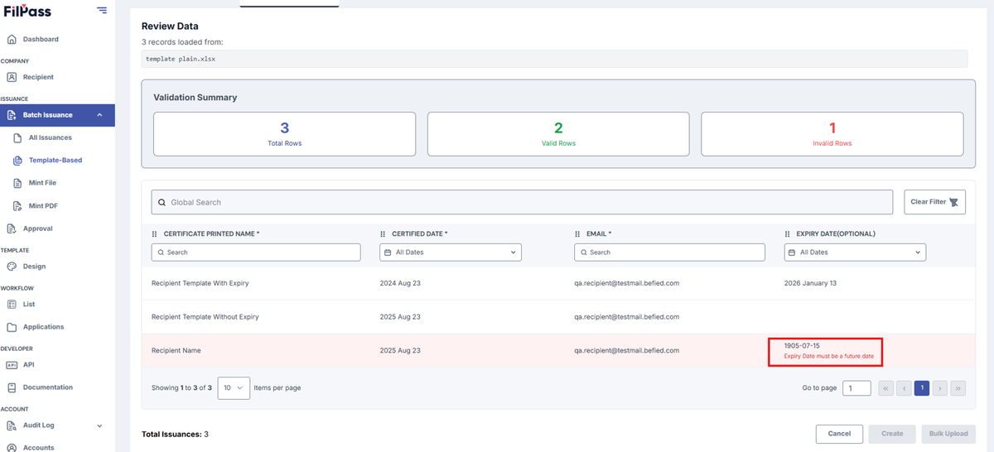This screenshot has height=452, width=994.
Task: Click the Documentation book icon
Action: pyautogui.click(x=12, y=387)
